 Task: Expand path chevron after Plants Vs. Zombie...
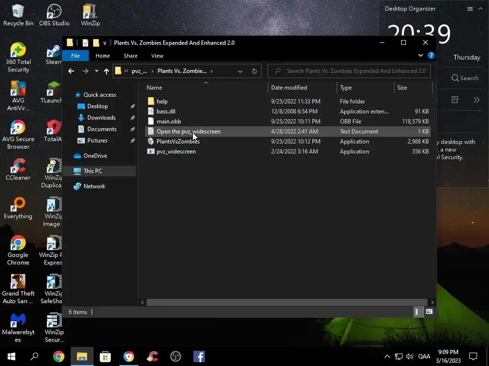coord(212,71)
